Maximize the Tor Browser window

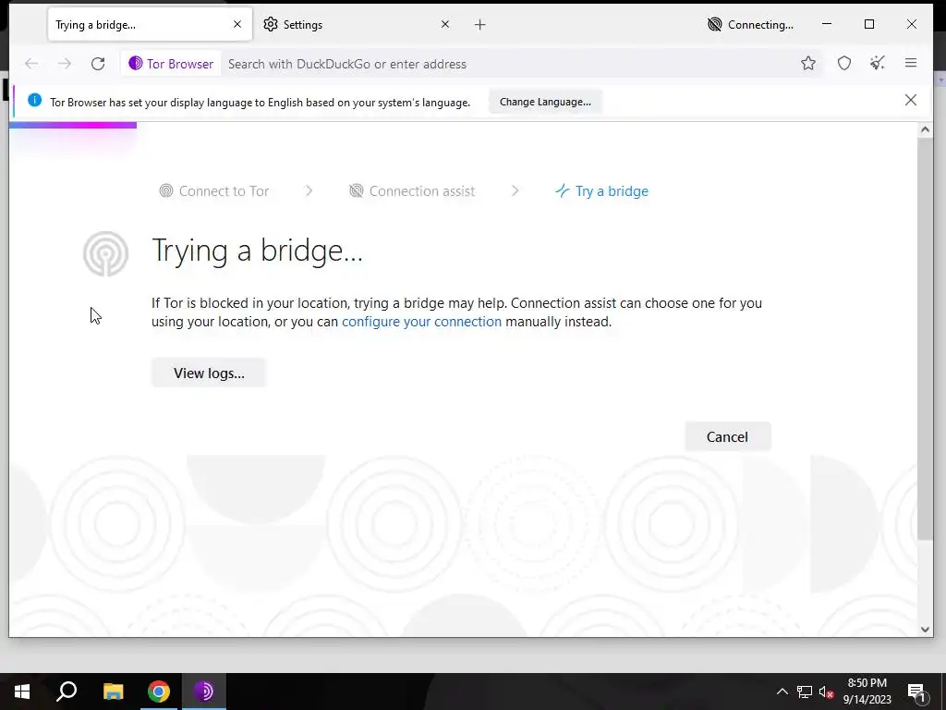click(x=869, y=24)
